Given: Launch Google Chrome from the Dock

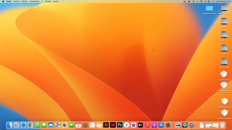Looking at the screenshot, I should coord(30,125).
